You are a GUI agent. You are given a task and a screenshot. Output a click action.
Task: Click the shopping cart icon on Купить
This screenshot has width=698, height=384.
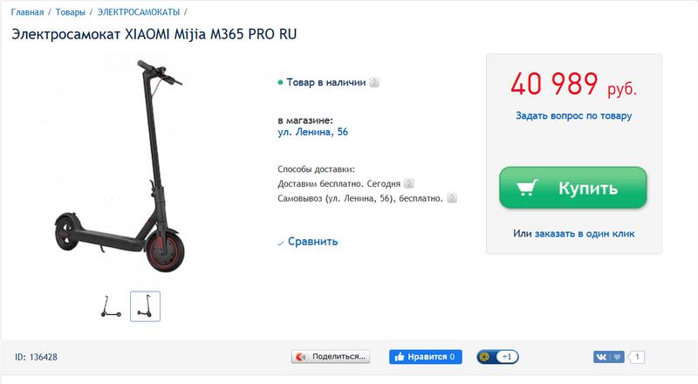[527, 188]
